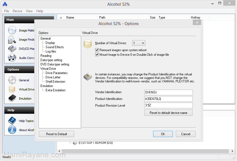Viewport: 237px width, 161px height.
Task: Select Drive Parameters in the options tree
Action: (57, 73)
